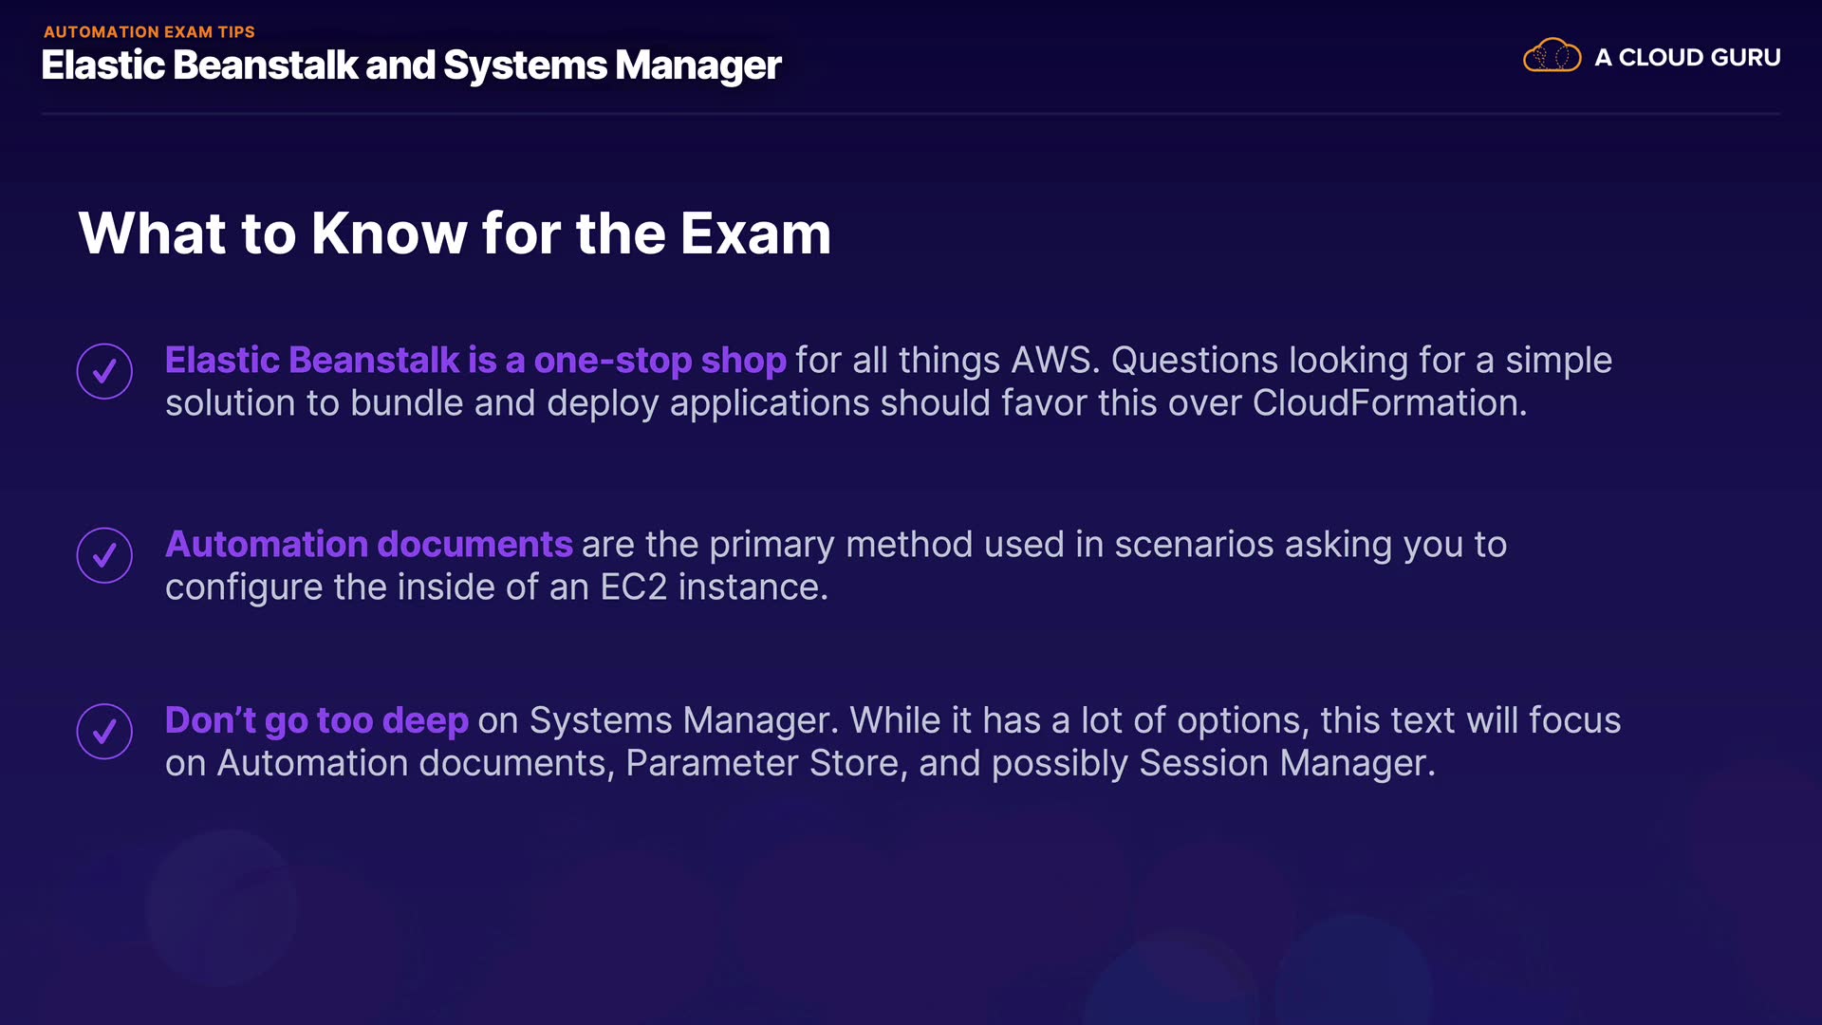Click the A Cloud Guru cloud logo icon
Screen dimensions: 1822x1025
tap(1552, 56)
